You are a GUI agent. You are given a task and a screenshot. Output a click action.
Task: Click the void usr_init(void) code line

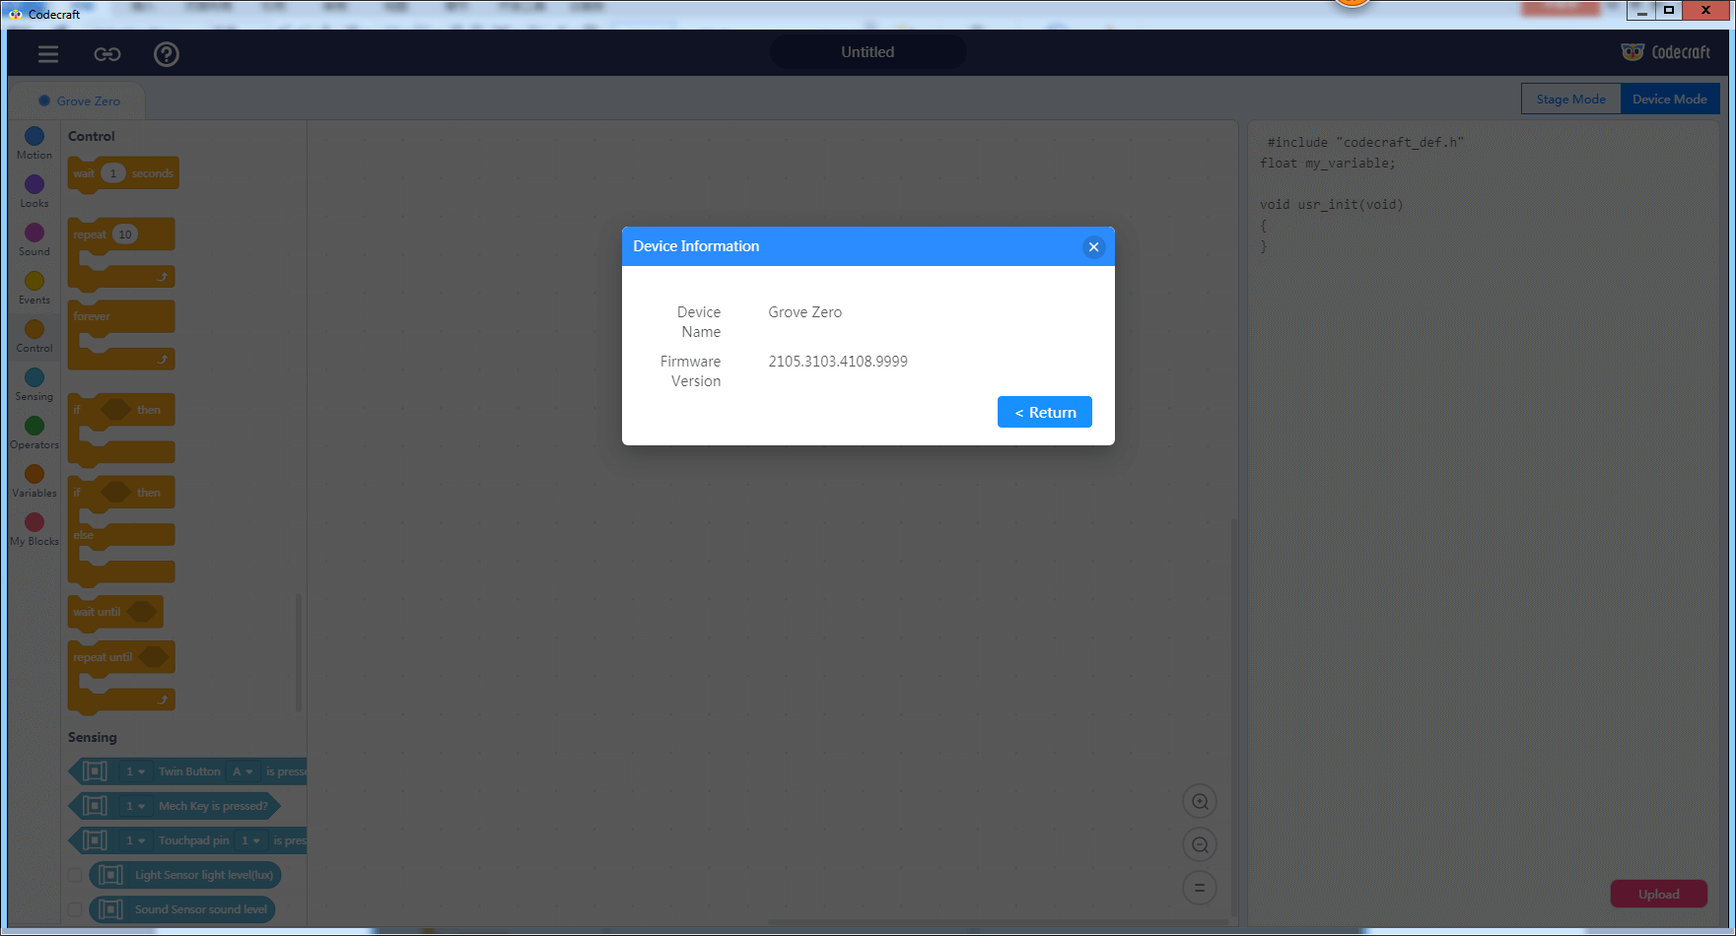pyautogui.click(x=1331, y=205)
